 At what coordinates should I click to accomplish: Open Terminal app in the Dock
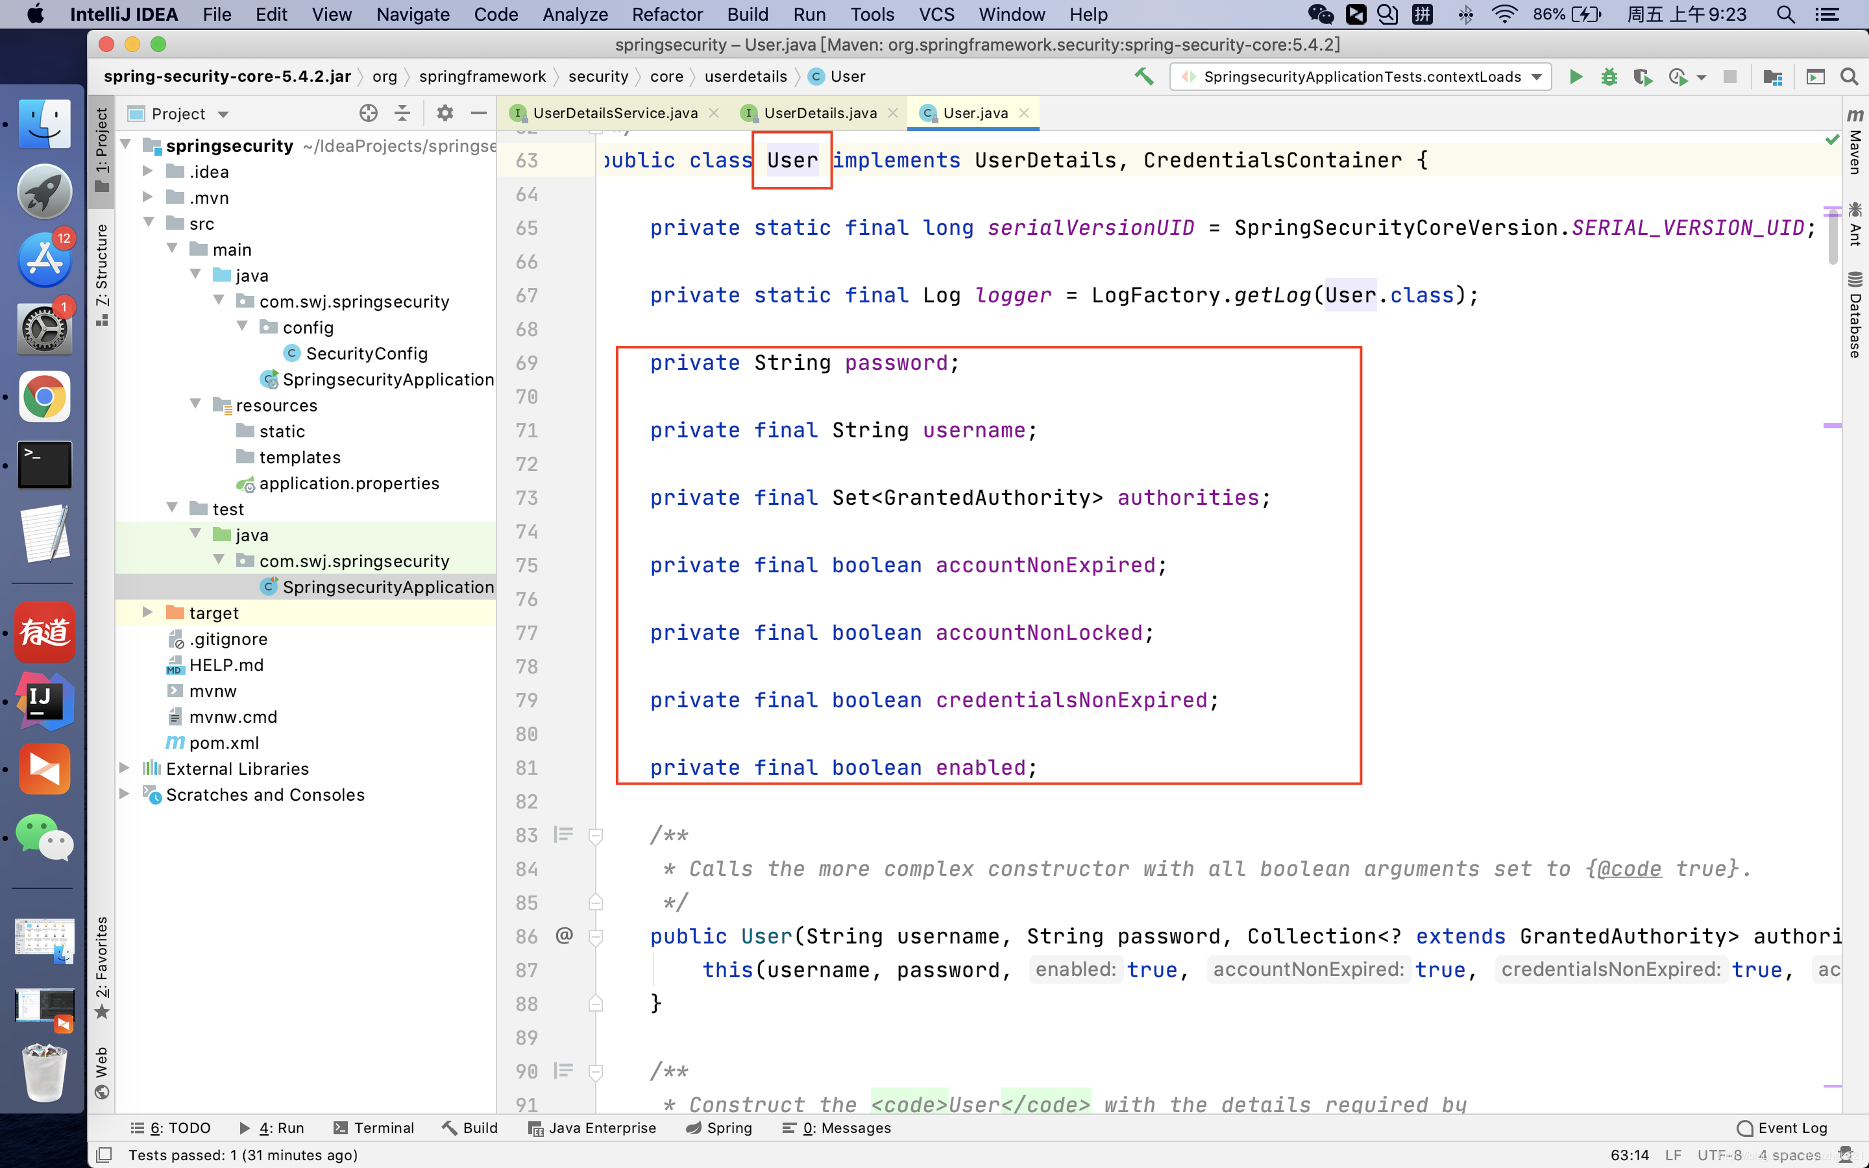point(44,465)
